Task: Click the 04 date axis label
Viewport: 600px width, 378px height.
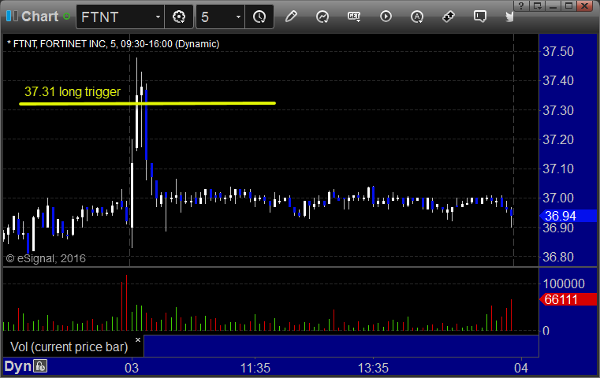Action: (x=521, y=368)
